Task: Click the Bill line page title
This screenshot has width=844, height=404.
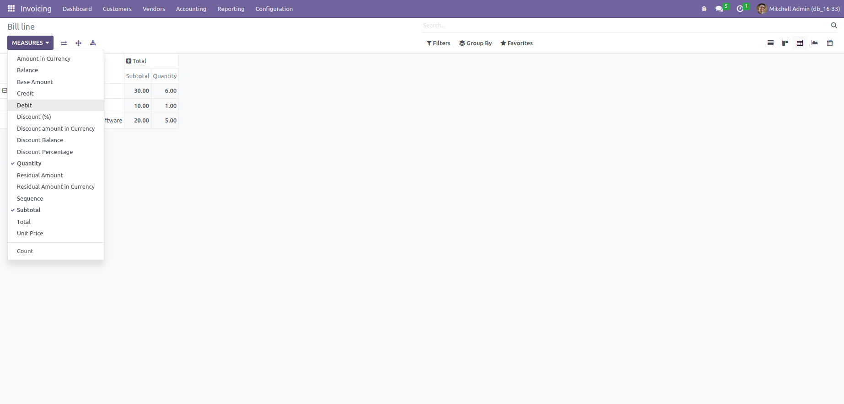Action: tap(21, 27)
